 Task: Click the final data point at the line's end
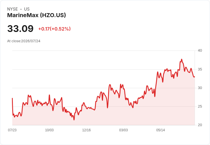tap(195, 77)
